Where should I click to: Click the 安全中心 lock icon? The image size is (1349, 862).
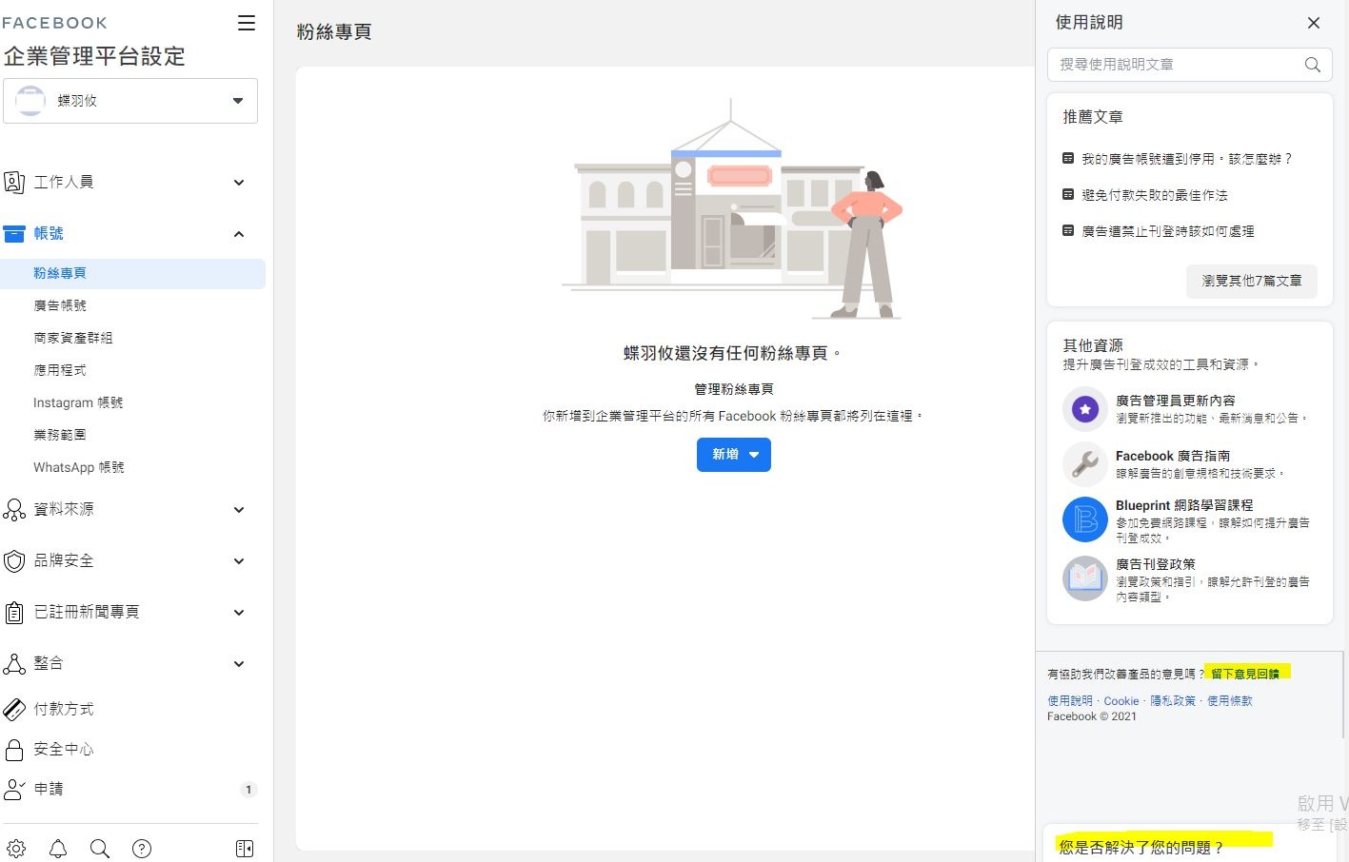14,750
